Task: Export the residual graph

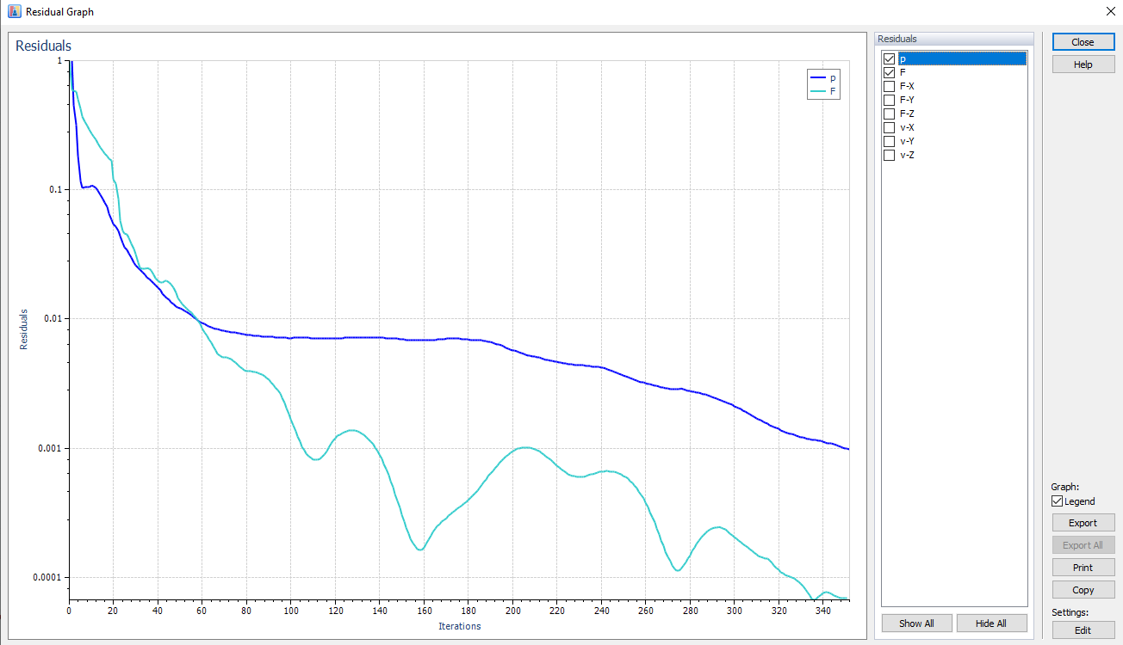Action: (x=1083, y=522)
